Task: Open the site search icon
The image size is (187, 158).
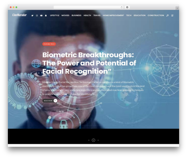Action: [168, 15]
